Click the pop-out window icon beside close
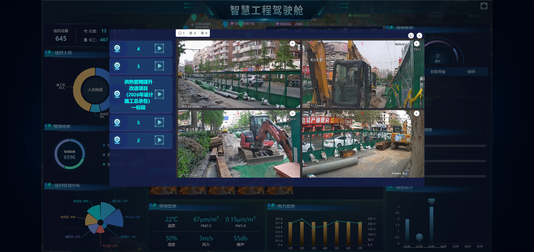This screenshot has height=252, width=534. coord(411,36)
